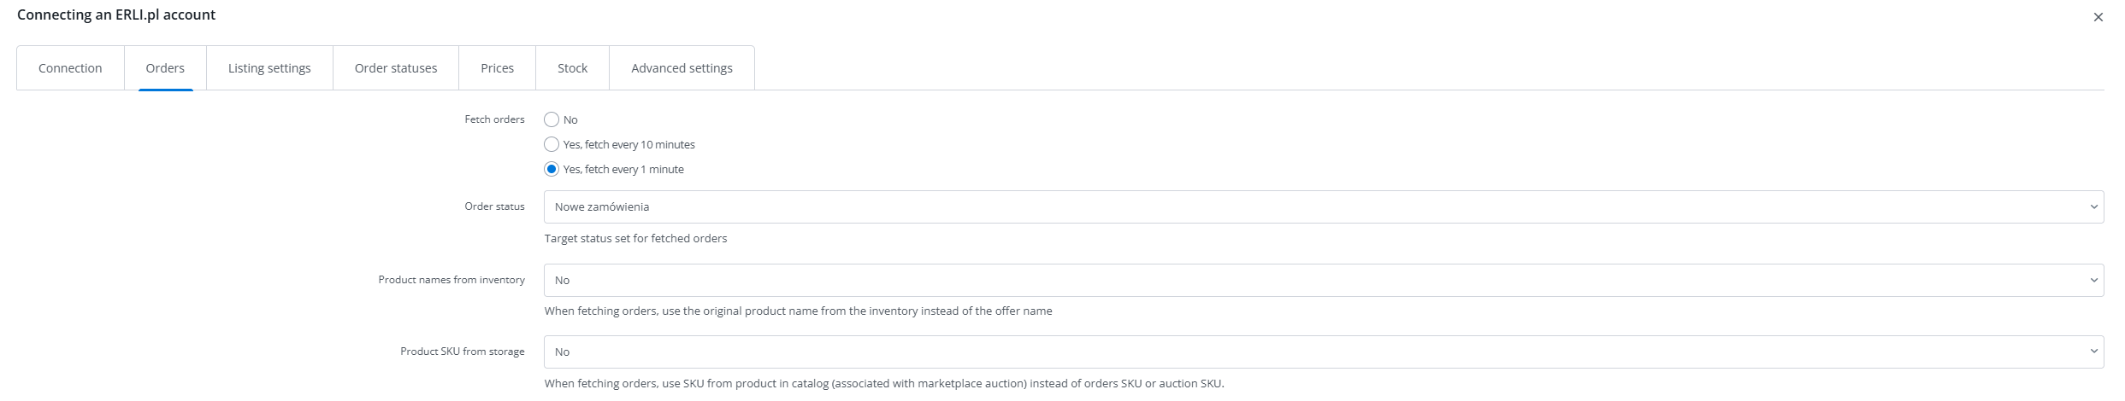Open Product SKU from storage dropdown
2125x401 pixels.
1323,352
